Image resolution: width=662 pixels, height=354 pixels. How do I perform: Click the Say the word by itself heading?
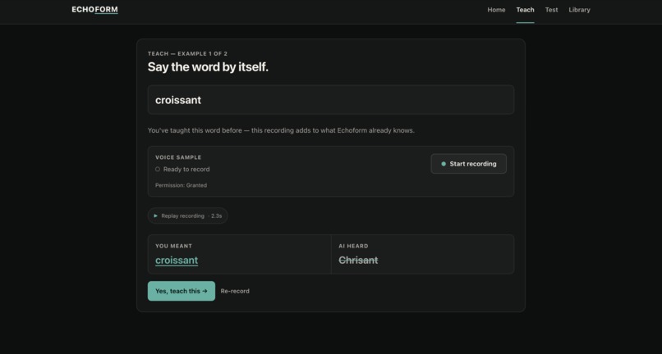[208, 67]
